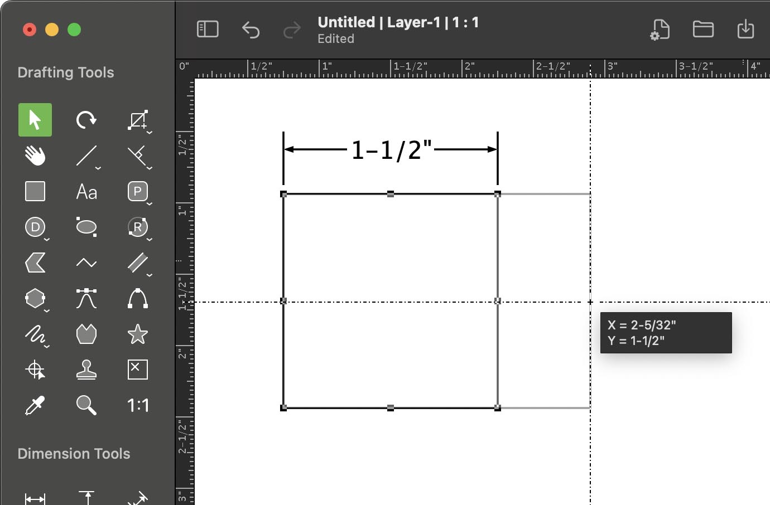Viewport: 770px width, 505px height.
Task: Pick the line drawing tool
Action: 86,156
